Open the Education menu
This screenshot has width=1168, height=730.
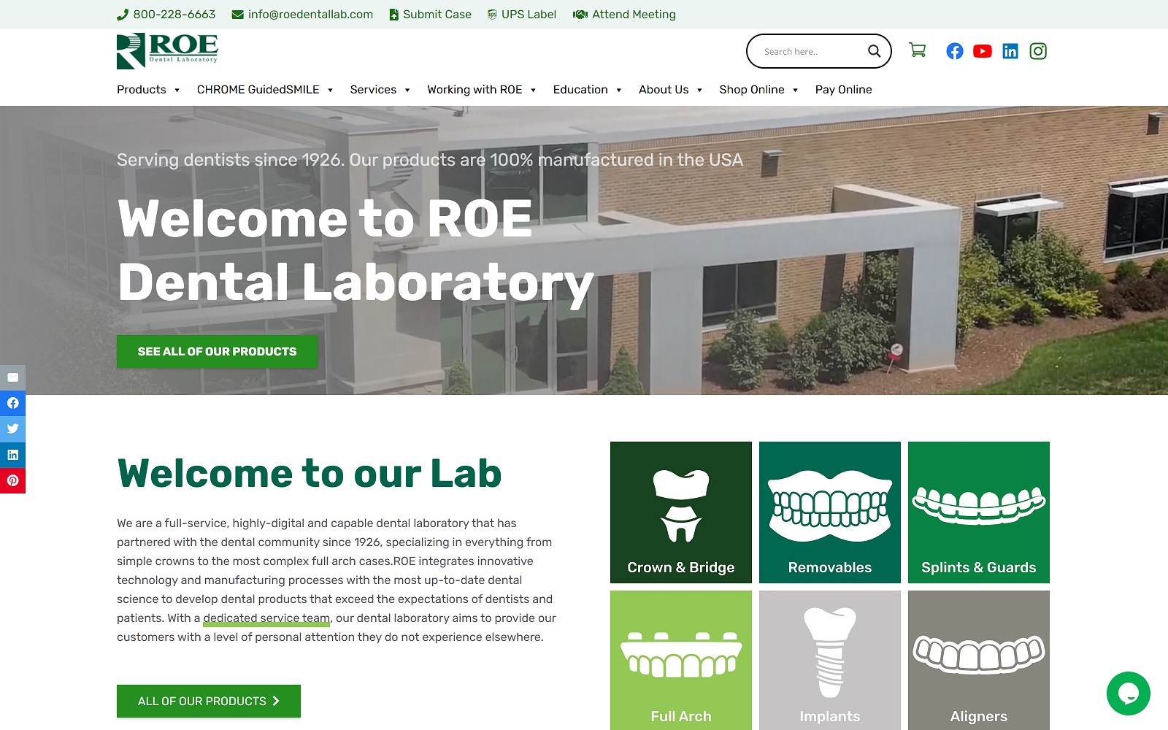(x=580, y=89)
